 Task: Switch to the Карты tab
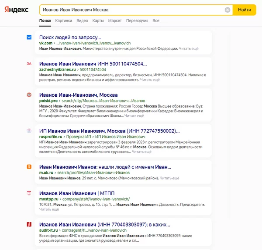coord(98,21)
